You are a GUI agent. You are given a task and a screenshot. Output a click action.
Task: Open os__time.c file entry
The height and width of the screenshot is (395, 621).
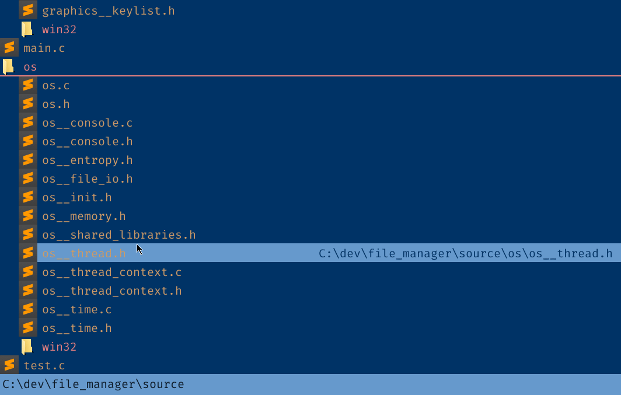pos(77,309)
